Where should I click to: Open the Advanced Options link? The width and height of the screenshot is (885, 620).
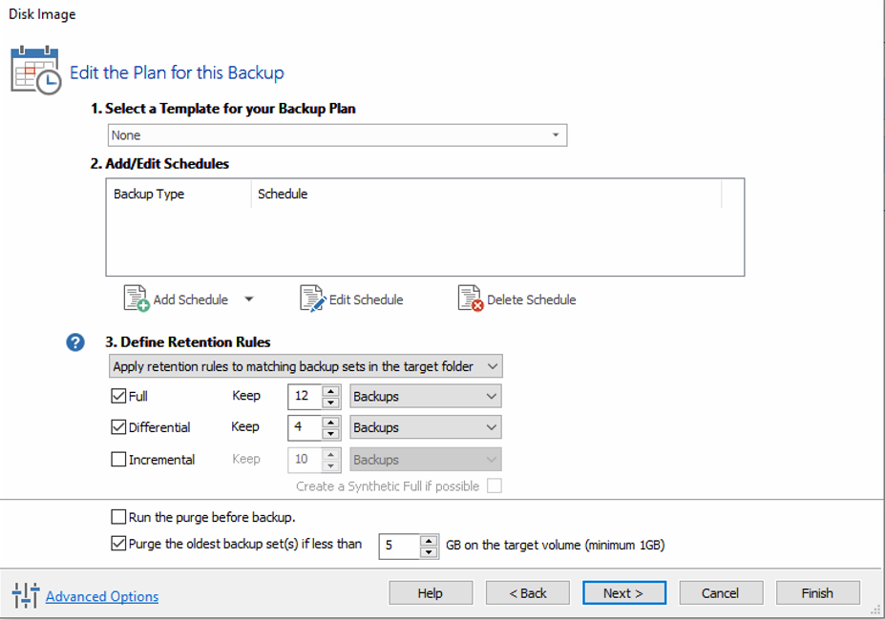point(102,596)
